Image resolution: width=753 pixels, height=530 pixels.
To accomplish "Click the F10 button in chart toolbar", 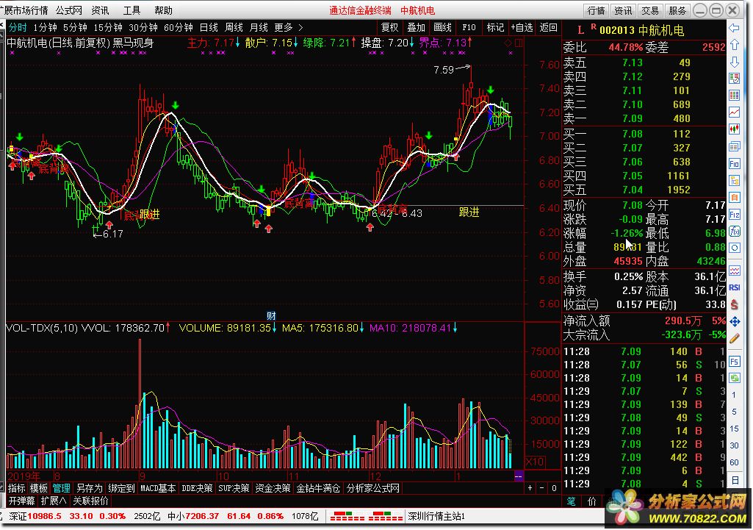I will 469,27.
